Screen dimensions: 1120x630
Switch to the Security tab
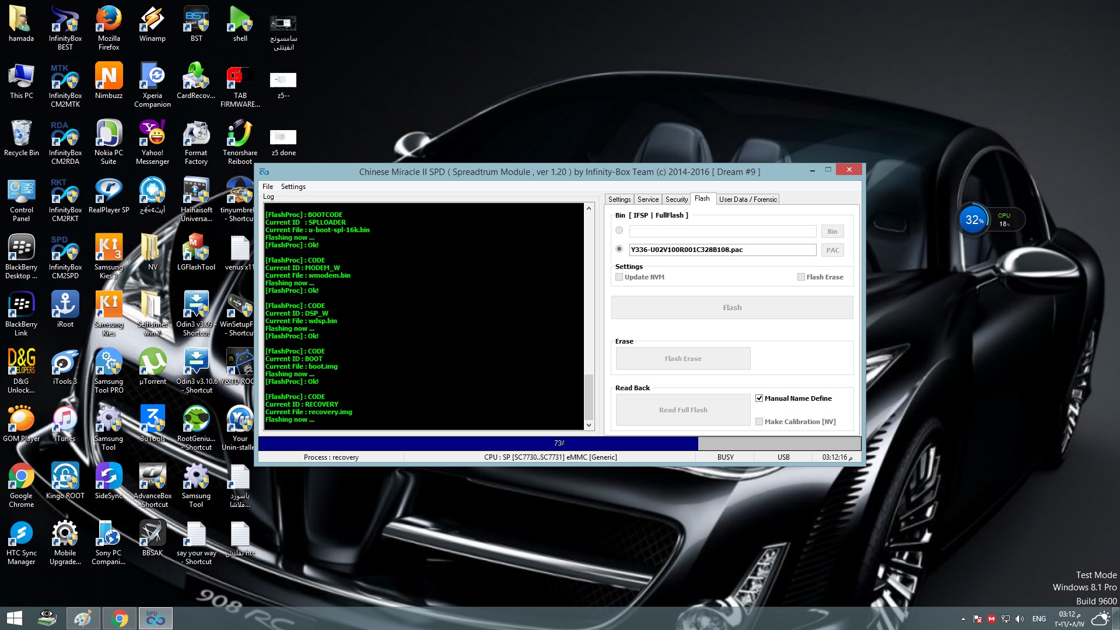(676, 199)
